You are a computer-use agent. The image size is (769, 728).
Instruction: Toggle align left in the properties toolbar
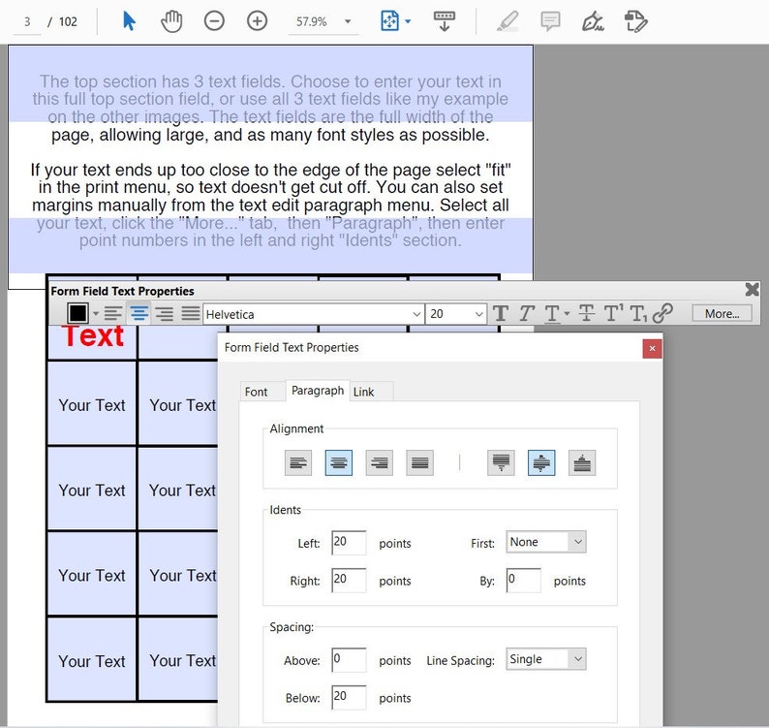(112, 313)
